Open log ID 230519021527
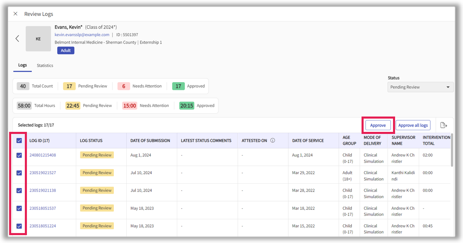This screenshot has height=243, width=463. pyautogui.click(x=43, y=173)
